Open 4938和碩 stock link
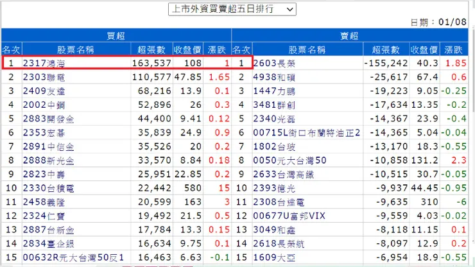Image resolution: width=475 pixels, height=267 pixels. 274,77
